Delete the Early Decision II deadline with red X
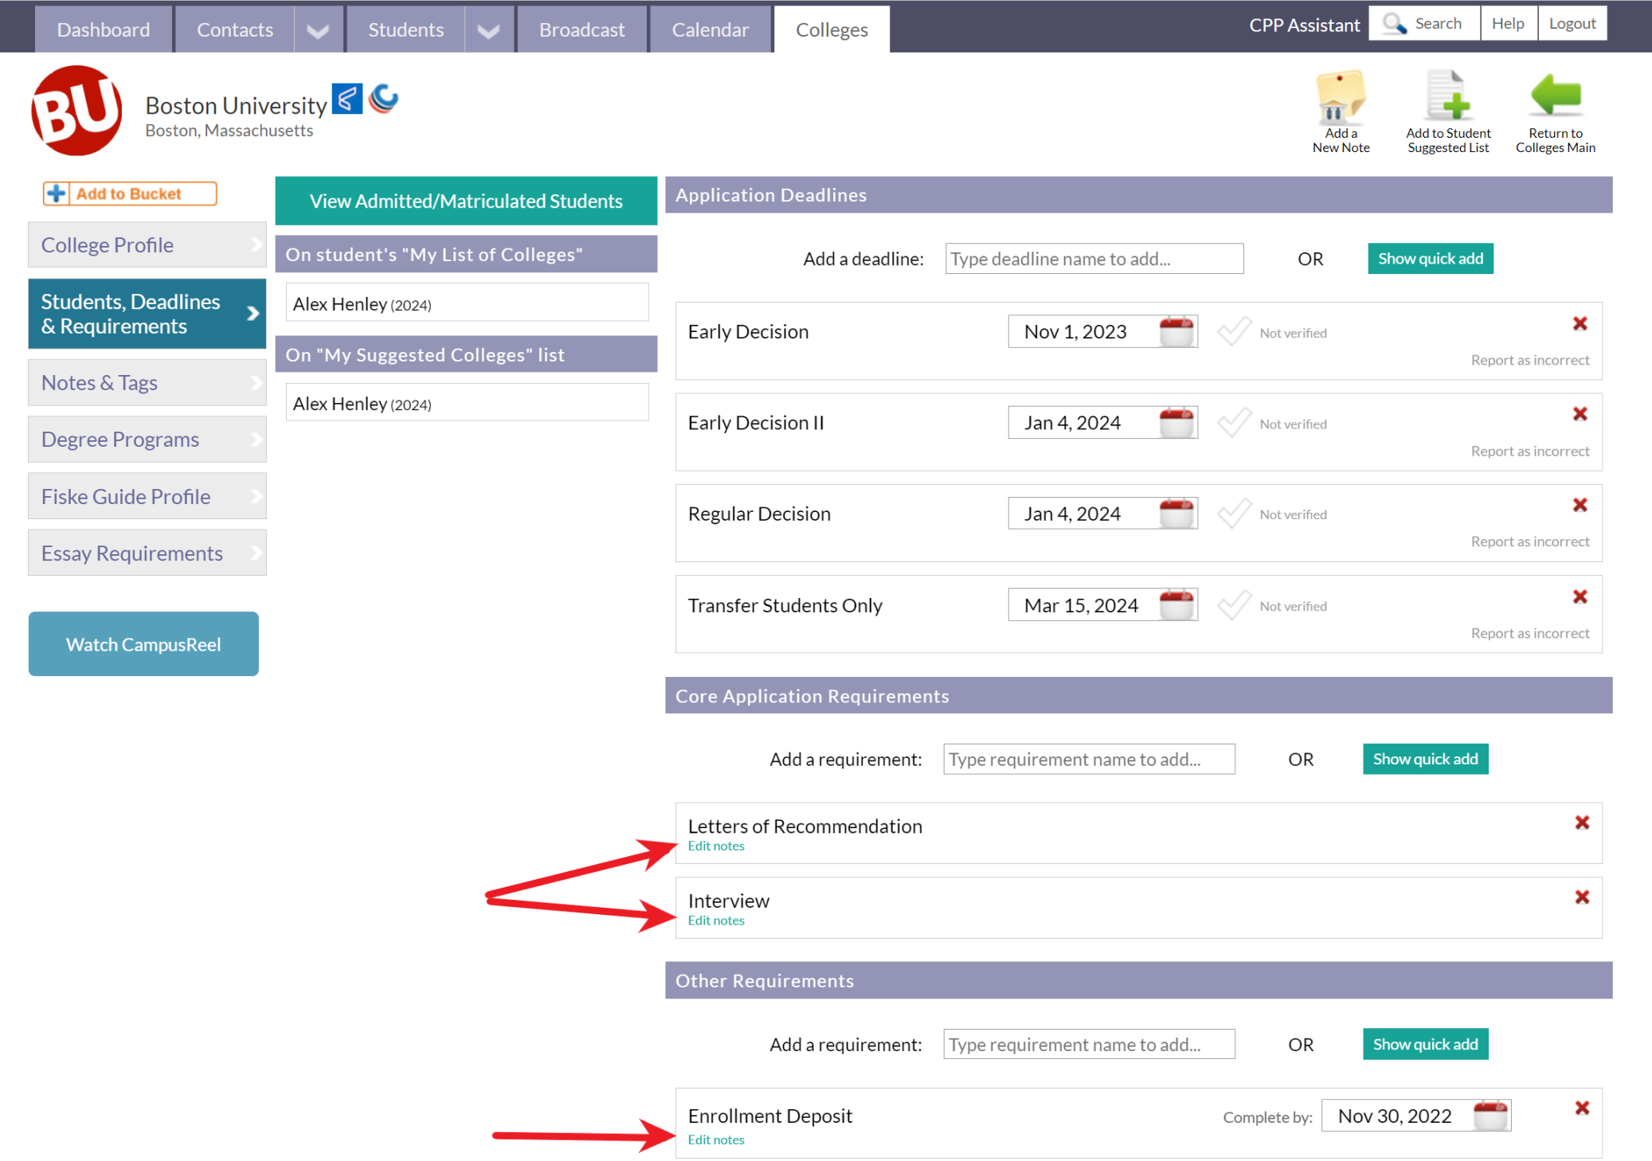This screenshot has width=1652, height=1161. (1580, 414)
